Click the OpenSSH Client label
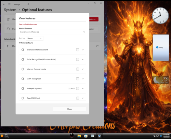This screenshot has height=139, width=171. coord(33,98)
